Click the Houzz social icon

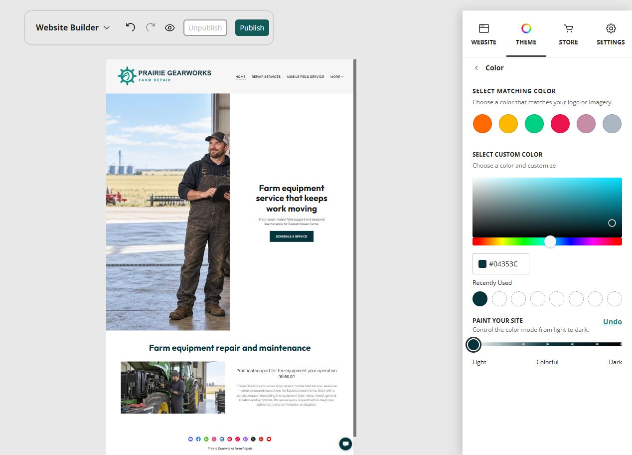click(x=206, y=439)
